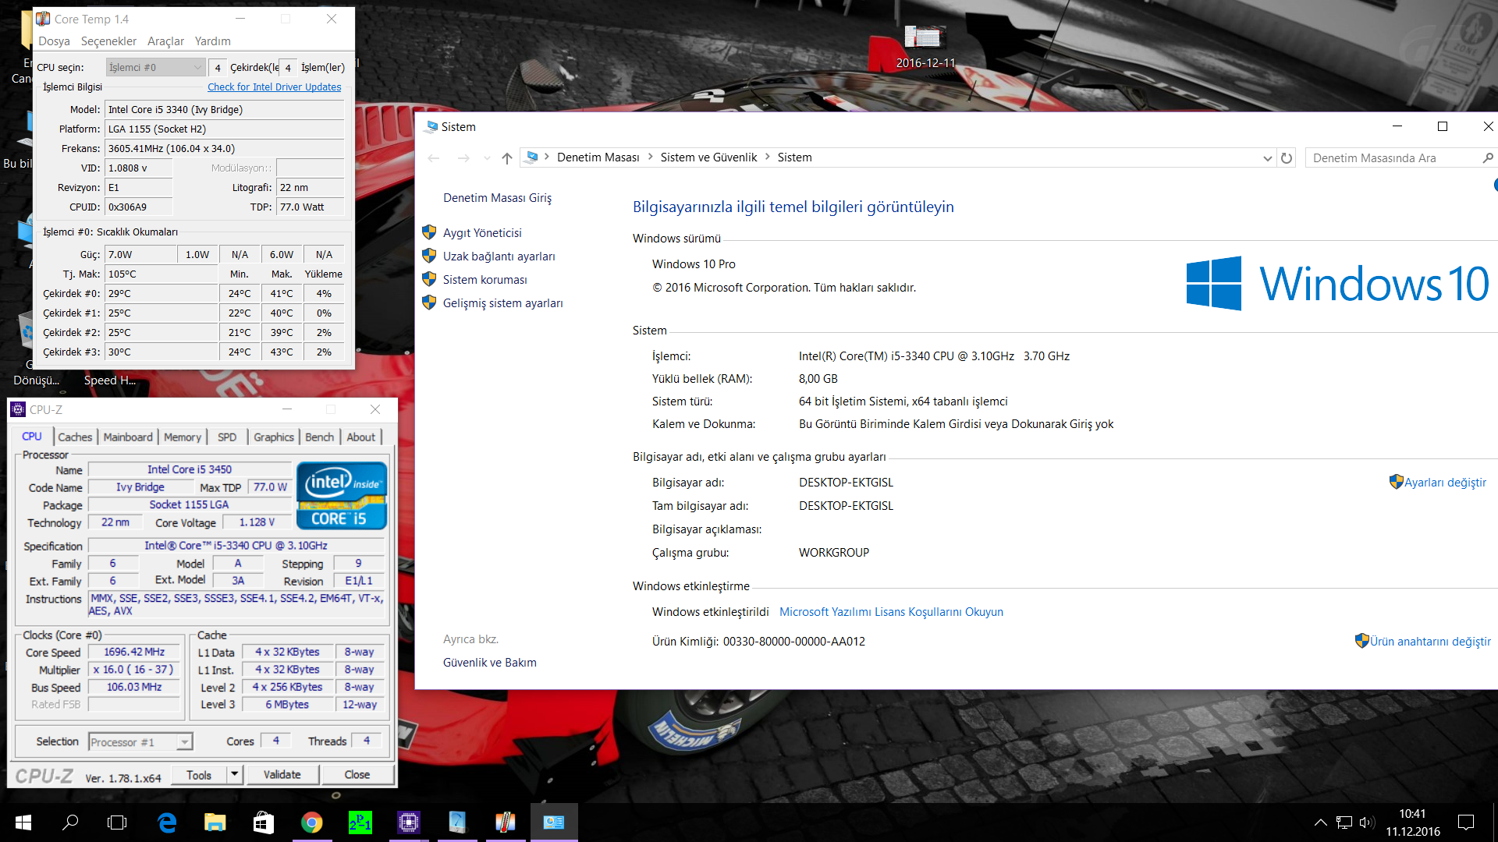The height and width of the screenshot is (842, 1498).
Task: Switch to About tab in CPU-Z
Action: [x=360, y=437]
